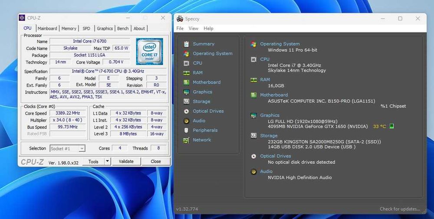434x219 pixels.
Task: Click the Speccy version v1.32.774 text
Action: click(x=187, y=209)
